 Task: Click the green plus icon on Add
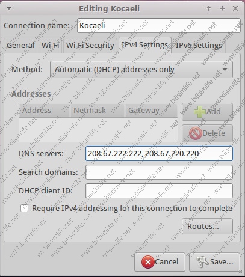[x=200, y=111]
